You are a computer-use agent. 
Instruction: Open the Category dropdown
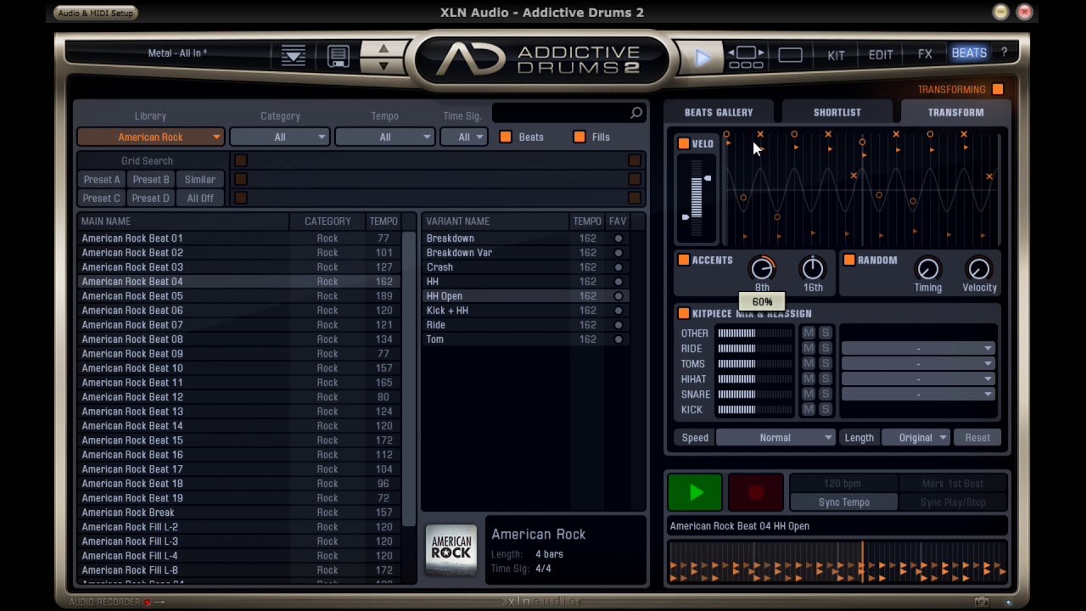pos(279,137)
